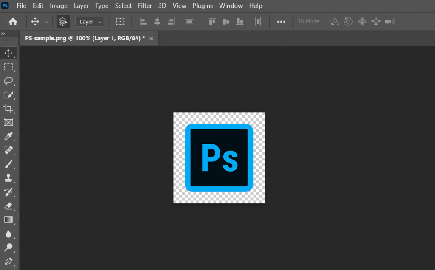Toggle Show Transform Controls

(120, 21)
